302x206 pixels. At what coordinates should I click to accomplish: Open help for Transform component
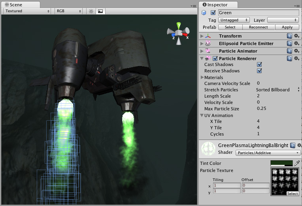tap(289, 36)
